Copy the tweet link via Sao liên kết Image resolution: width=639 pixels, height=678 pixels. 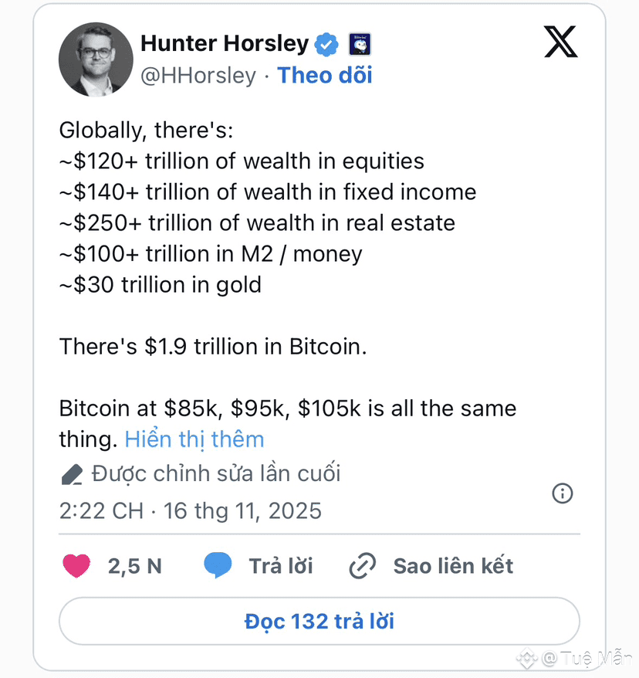coord(453,566)
